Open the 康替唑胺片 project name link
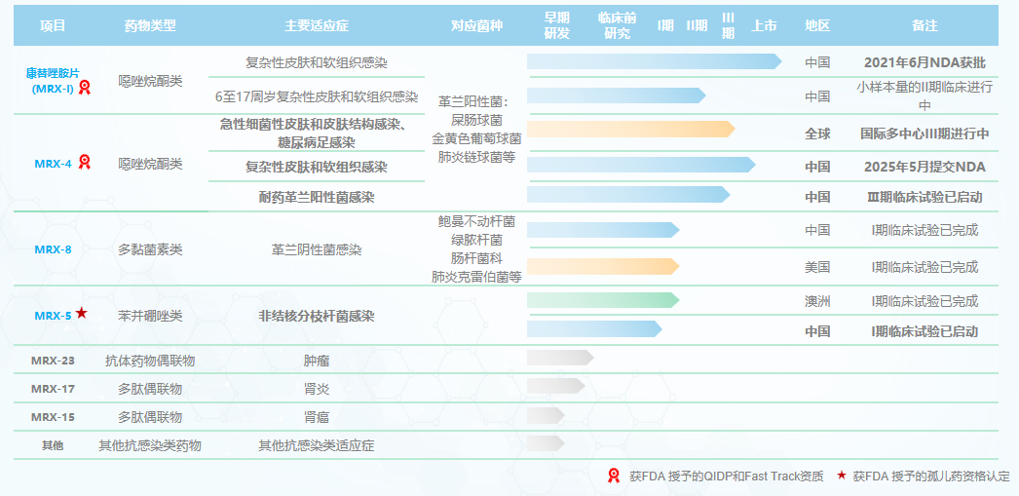This screenshot has height=496, width=1019. tap(67, 73)
